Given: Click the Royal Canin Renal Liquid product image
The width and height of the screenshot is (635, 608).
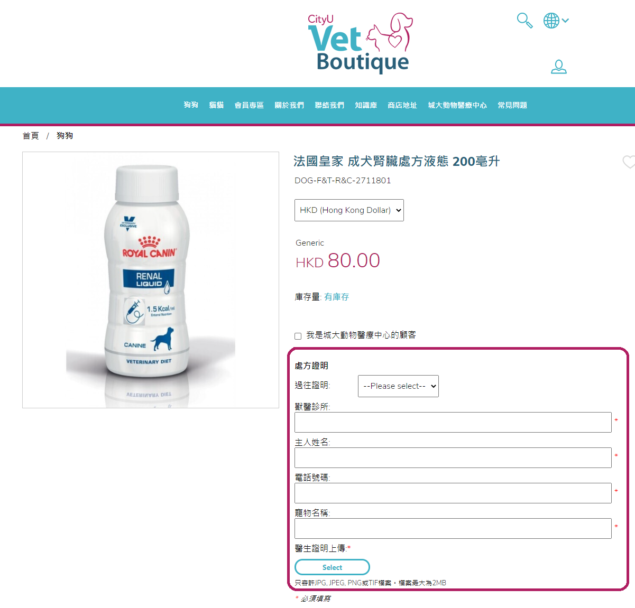Looking at the screenshot, I should (151, 280).
